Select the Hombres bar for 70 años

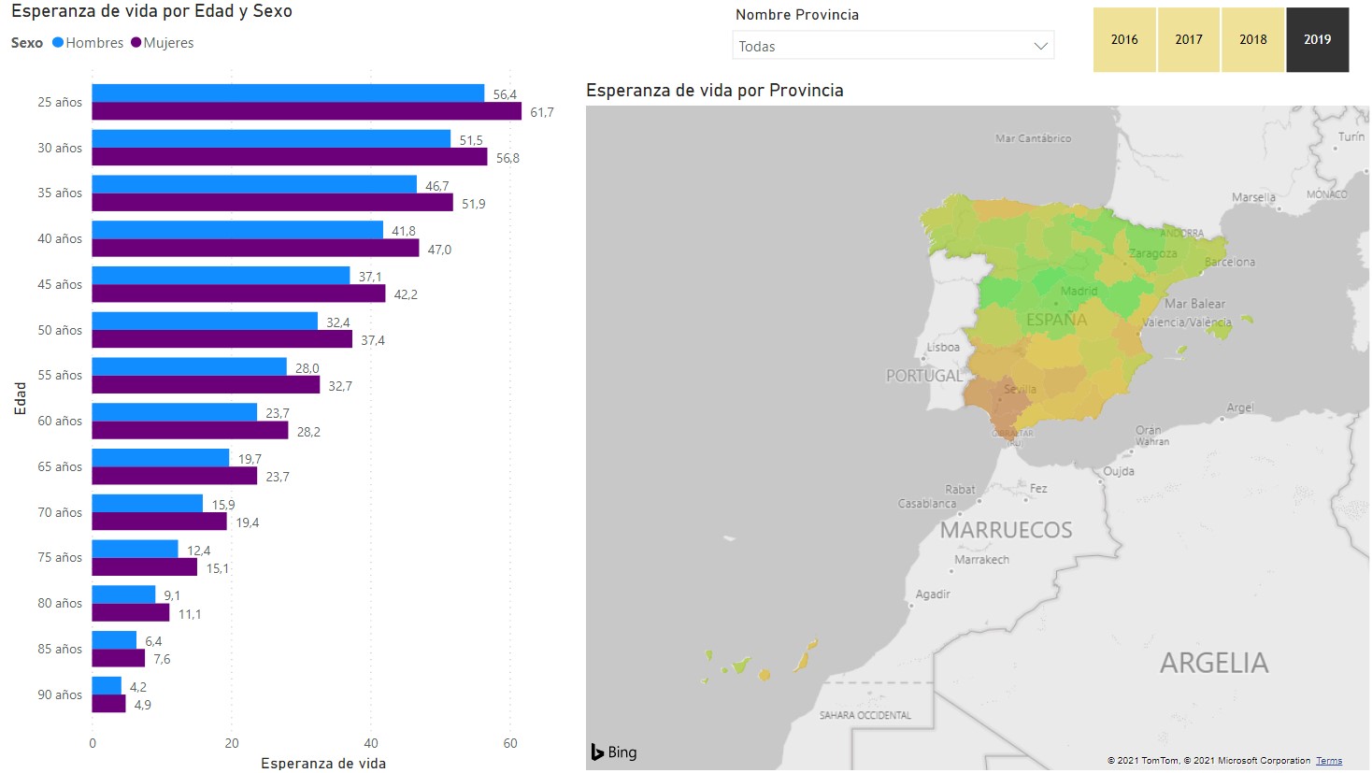coord(147,504)
